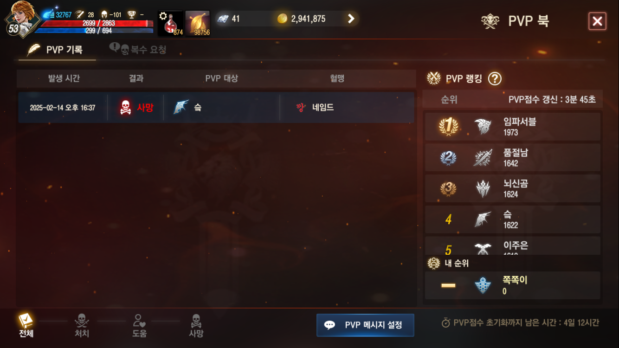Select first-ranked player 임파서블
The width and height of the screenshot is (619, 348).
513,126
